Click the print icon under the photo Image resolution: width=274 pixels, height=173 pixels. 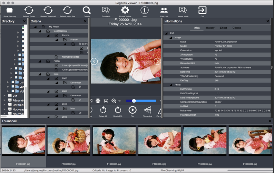coord(98,101)
